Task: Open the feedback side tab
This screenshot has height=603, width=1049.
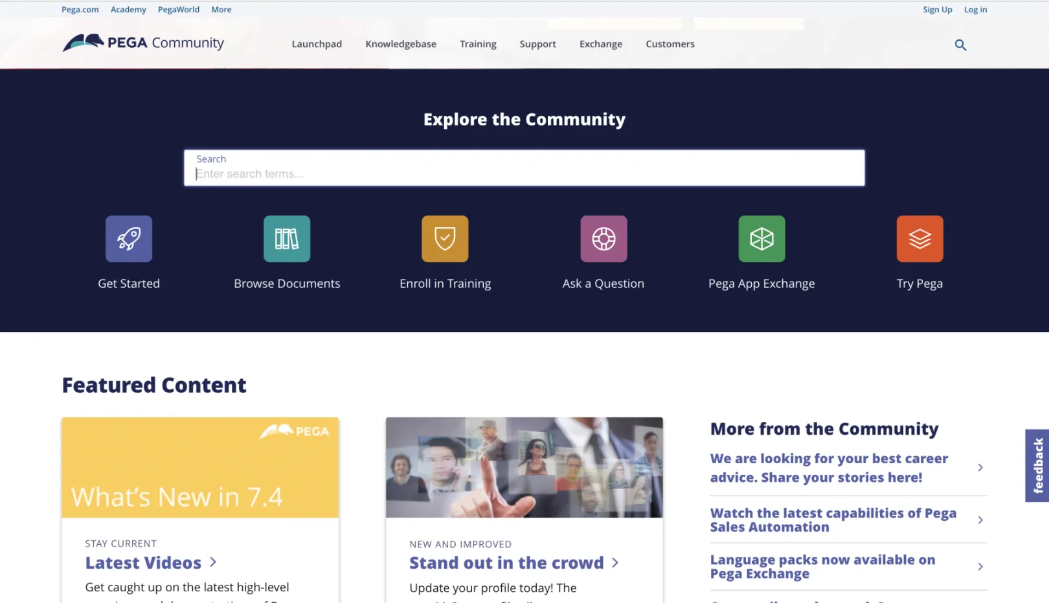Action: point(1037,466)
